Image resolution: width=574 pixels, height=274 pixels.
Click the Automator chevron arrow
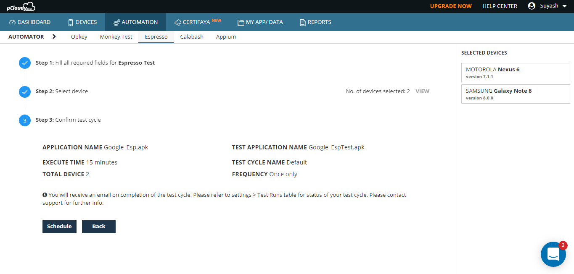54,37
